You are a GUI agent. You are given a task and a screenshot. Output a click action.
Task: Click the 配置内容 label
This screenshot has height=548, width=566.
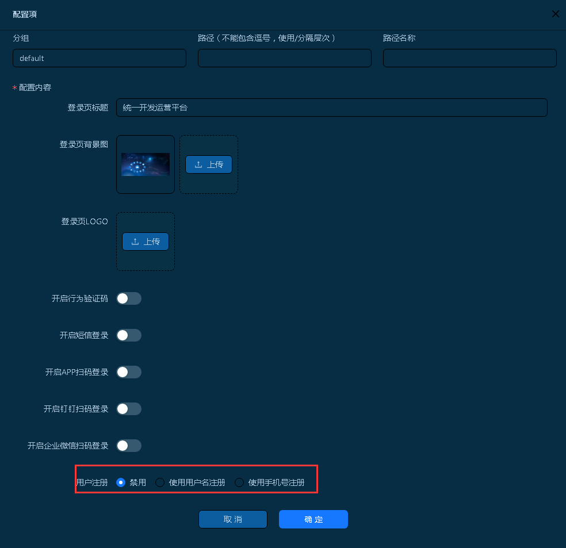point(35,87)
